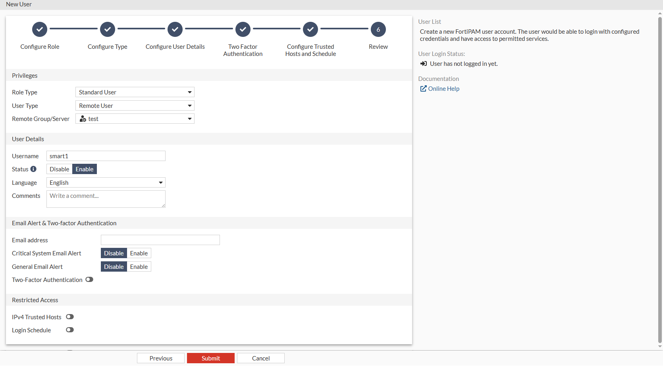Click the Status info icon
Screen dimensions: 663x368
click(33, 169)
